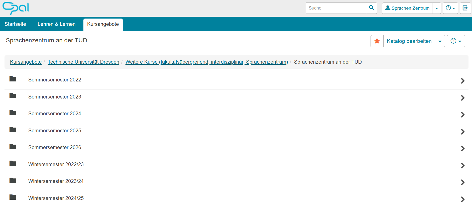
Task: Click the logout icon in header
Action: (465, 8)
